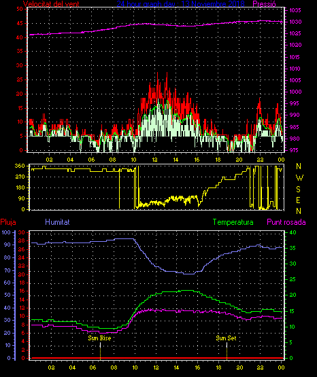Screen dimensions: 317x377
Task: Click the 'Sun Set' label text
Action: coord(226,338)
